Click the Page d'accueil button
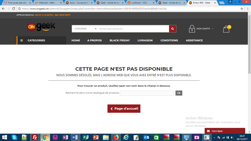Screen dimensions: 251x141 (124, 109)
